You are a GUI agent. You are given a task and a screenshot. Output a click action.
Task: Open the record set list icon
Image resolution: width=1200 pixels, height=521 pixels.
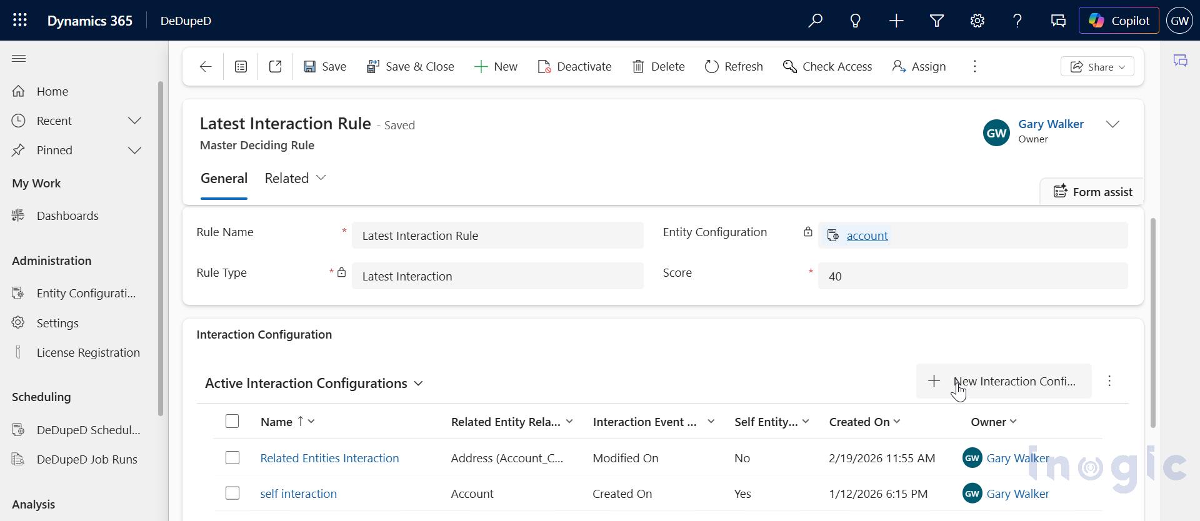tap(241, 66)
